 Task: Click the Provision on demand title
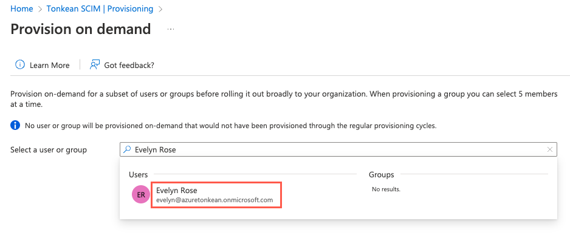pyautogui.click(x=81, y=29)
